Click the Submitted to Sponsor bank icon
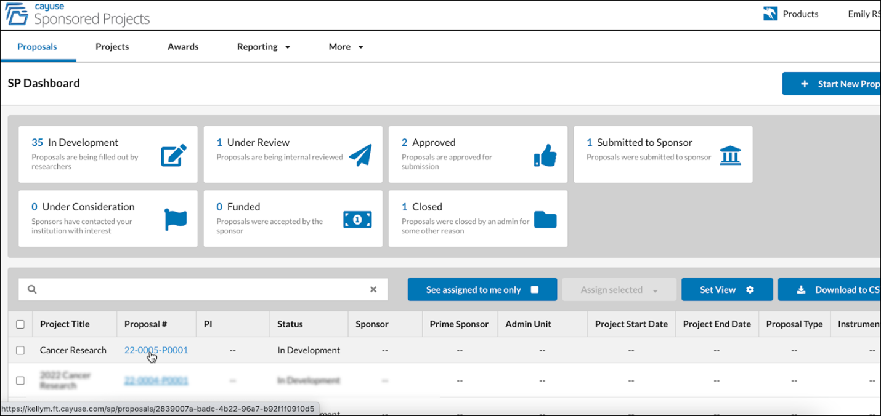 pos(730,156)
